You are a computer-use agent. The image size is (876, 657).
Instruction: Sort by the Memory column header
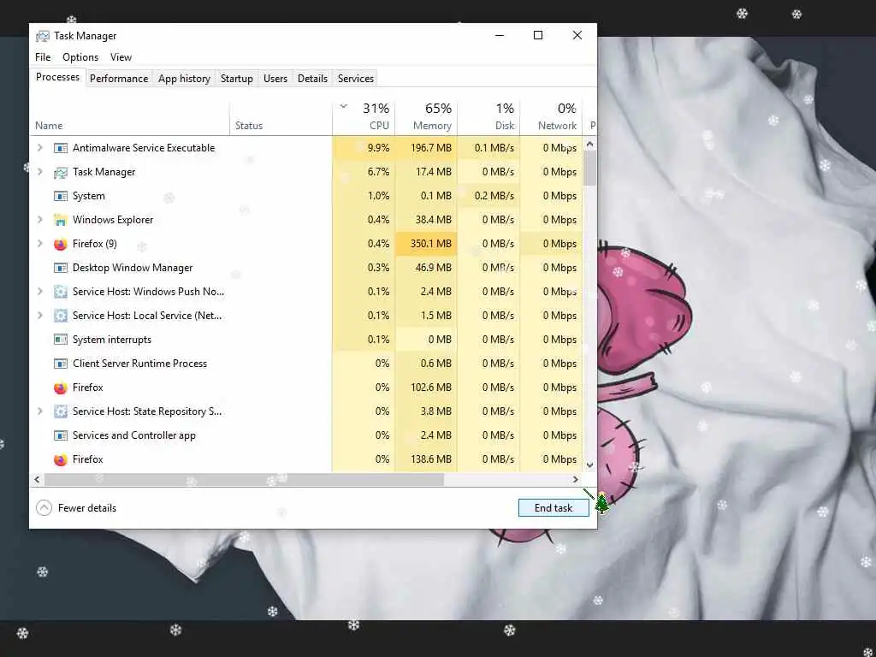(426, 118)
